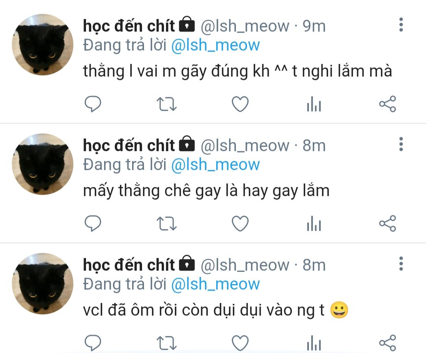Reply to the 'vcl đã ôm rồi' tweet
This screenshot has width=426, height=353.
click(x=93, y=343)
